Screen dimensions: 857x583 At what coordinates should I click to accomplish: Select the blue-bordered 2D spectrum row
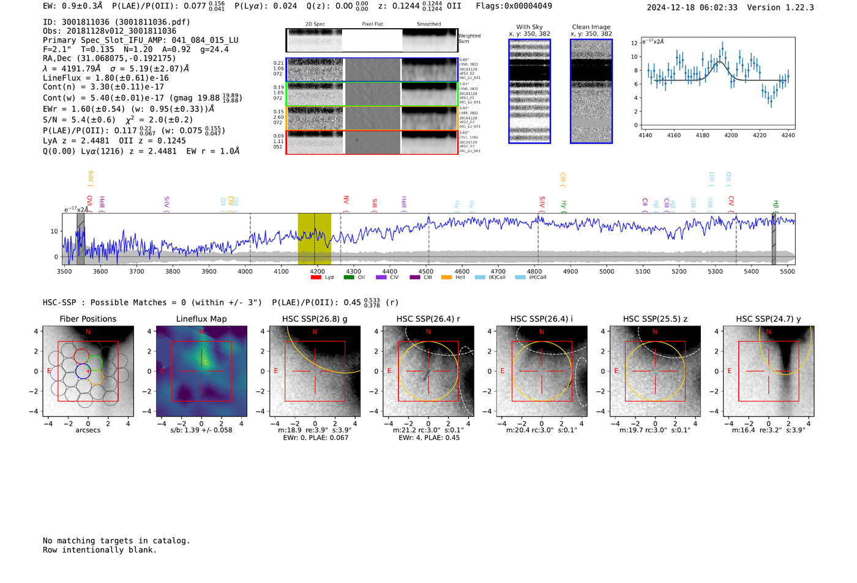point(372,70)
